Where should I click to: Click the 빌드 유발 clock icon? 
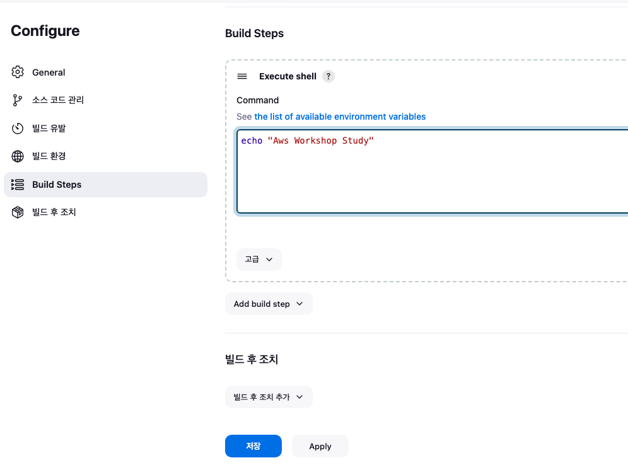click(18, 129)
